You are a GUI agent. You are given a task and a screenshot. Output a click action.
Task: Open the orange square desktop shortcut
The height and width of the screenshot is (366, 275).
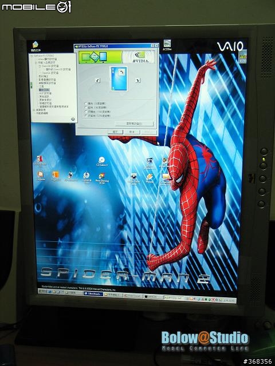coord(55,176)
